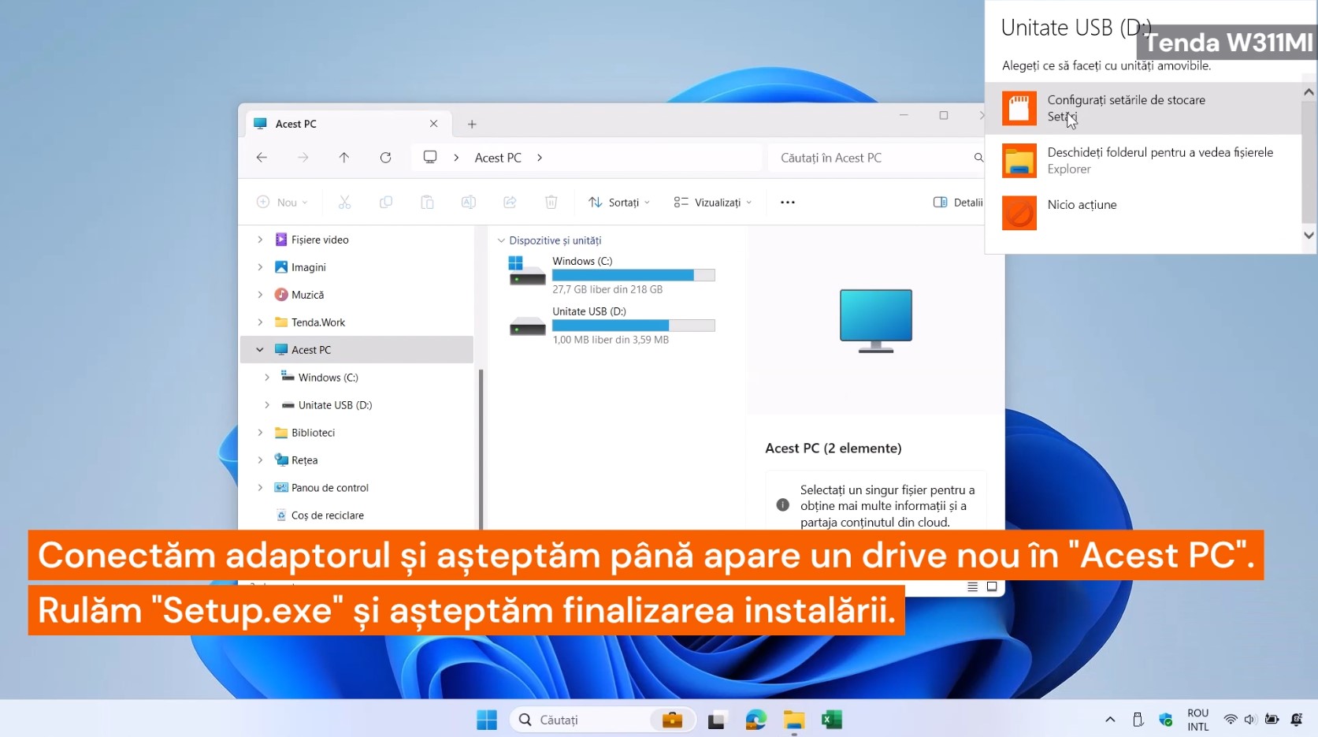The image size is (1318, 737).
Task: Click the Căutați în Acest PC search field
Action: coord(877,158)
